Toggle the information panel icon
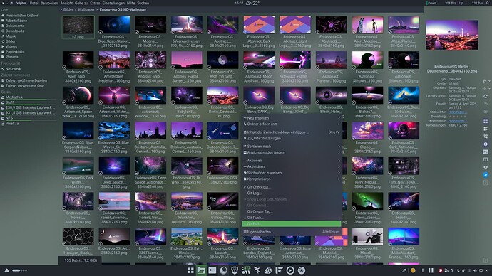This screenshot has width=492, height=276. coord(486,144)
